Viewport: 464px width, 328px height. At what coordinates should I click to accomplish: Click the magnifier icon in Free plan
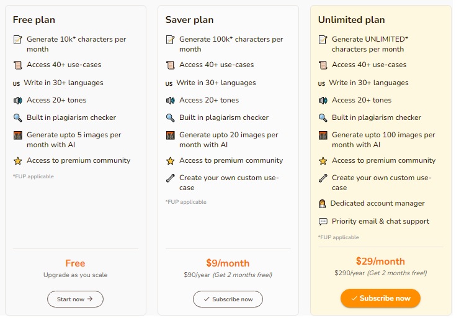pyautogui.click(x=18, y=117)
